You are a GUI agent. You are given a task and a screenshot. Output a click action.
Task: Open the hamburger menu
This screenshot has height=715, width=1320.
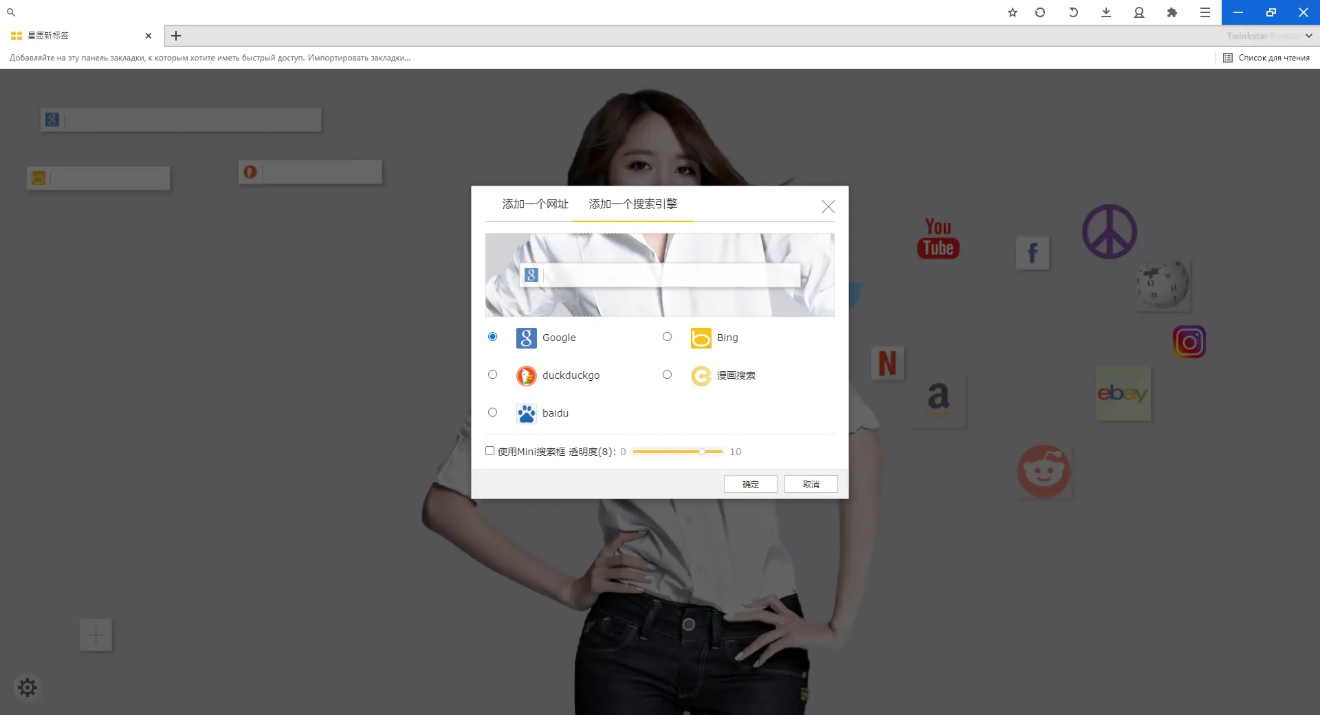pyautogui.click(x=1205, y=12)
